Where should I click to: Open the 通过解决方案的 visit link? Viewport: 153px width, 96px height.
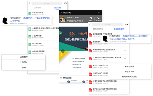(x=135, y=36)
